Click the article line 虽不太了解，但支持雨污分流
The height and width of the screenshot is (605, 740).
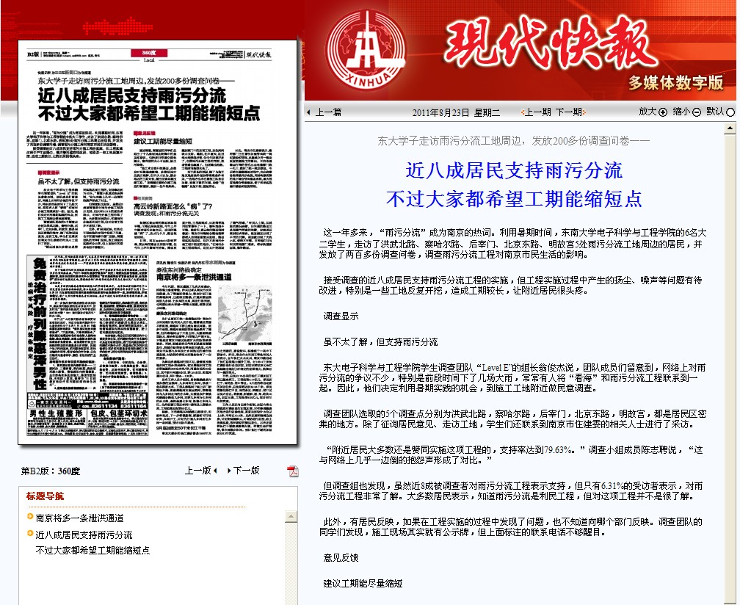pyautogui.click(x=380, y=341)
